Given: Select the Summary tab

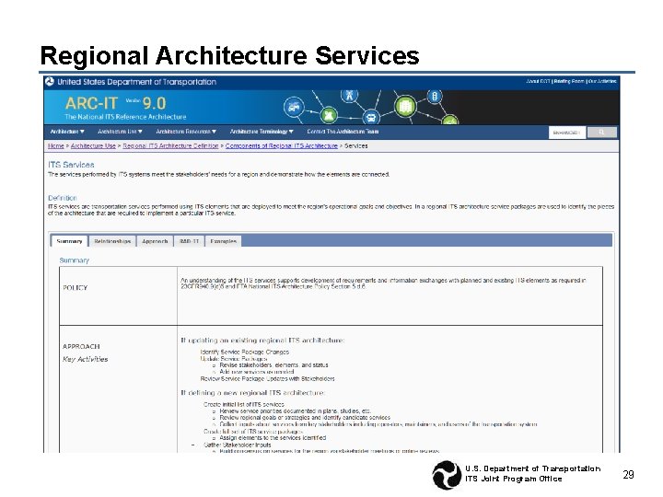Looking at the screenshot, I should tap(69, 241).
